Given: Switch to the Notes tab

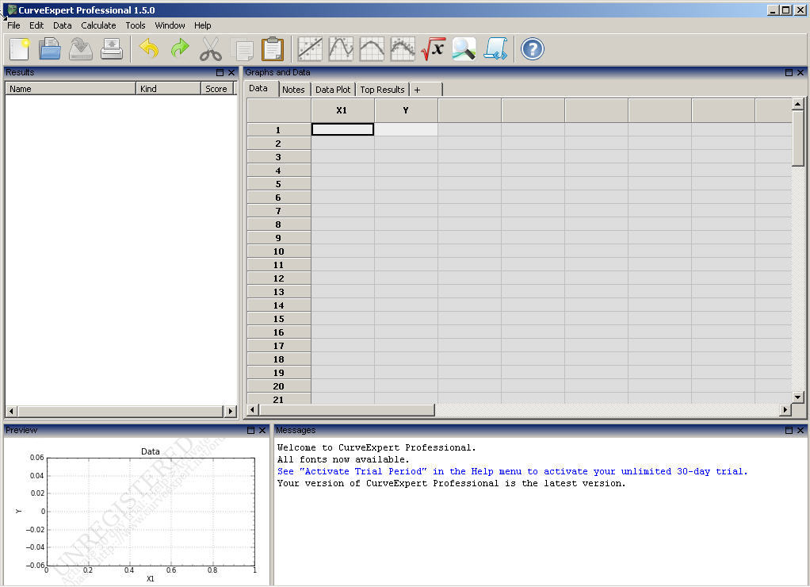Looking at the screenshot, I should pyautogui.click(x=293, y=90).
